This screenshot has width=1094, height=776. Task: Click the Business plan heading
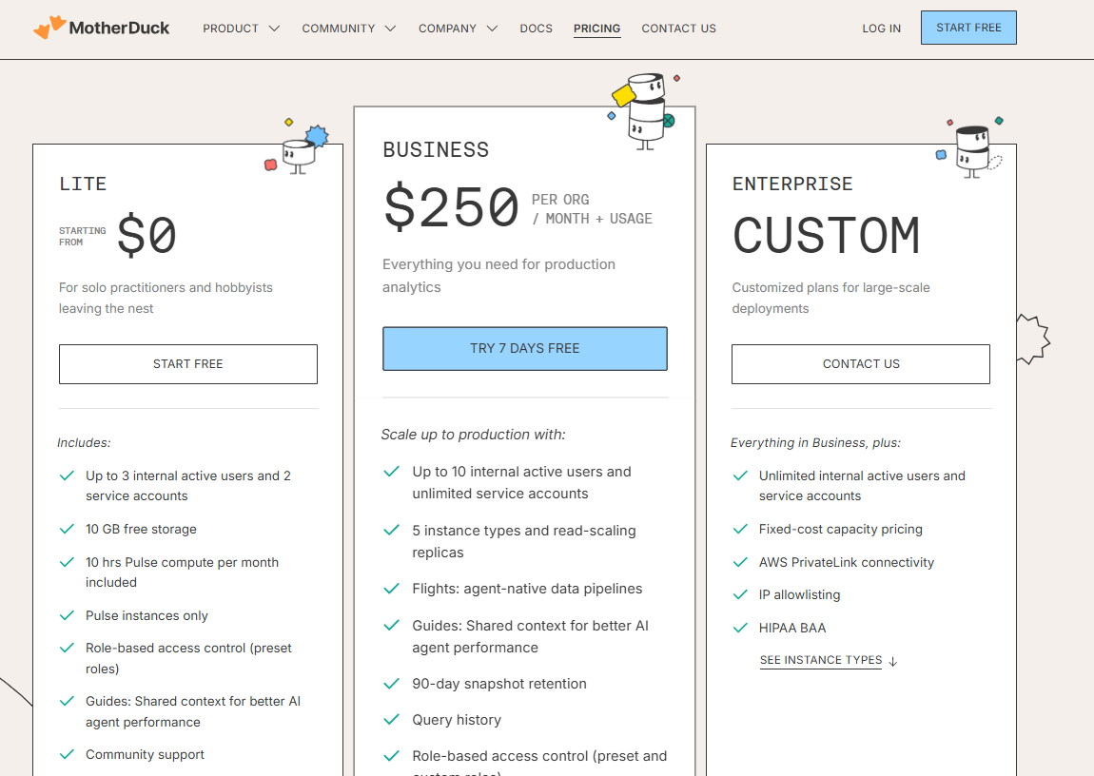[x=436, y=150]
